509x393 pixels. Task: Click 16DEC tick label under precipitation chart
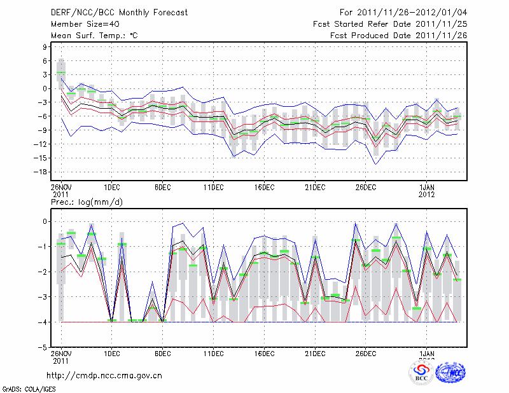(264, 353)
